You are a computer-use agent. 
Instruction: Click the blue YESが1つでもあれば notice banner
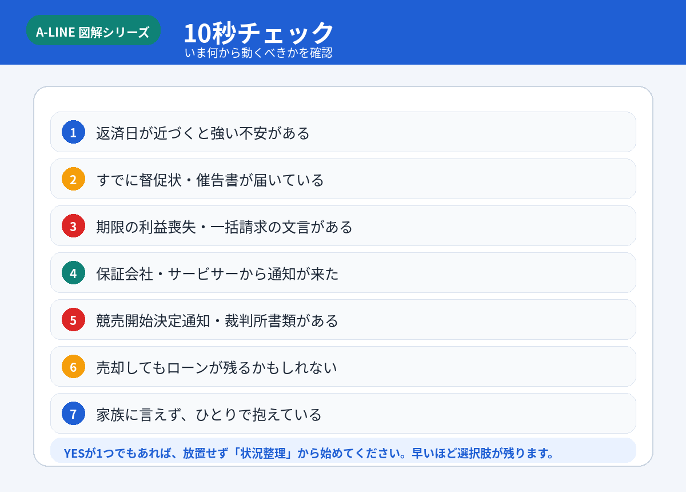point(343,451)
